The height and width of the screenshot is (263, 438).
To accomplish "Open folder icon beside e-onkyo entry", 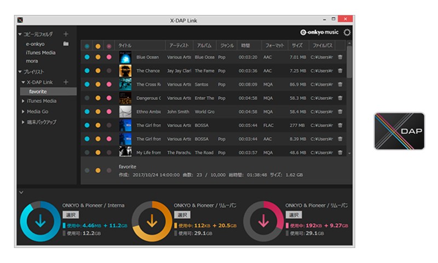I will pyautogui.click(x=66, y=44).
